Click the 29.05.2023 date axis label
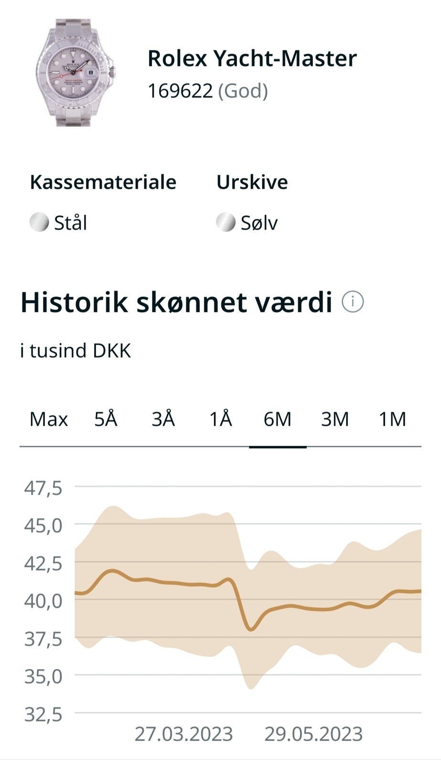This screenshot has width=441, height=764. point(313,734)
